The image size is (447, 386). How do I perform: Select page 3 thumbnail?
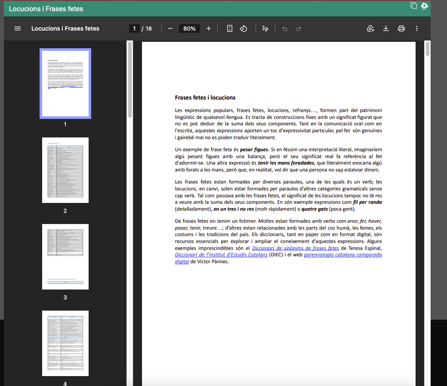[65, 257]
